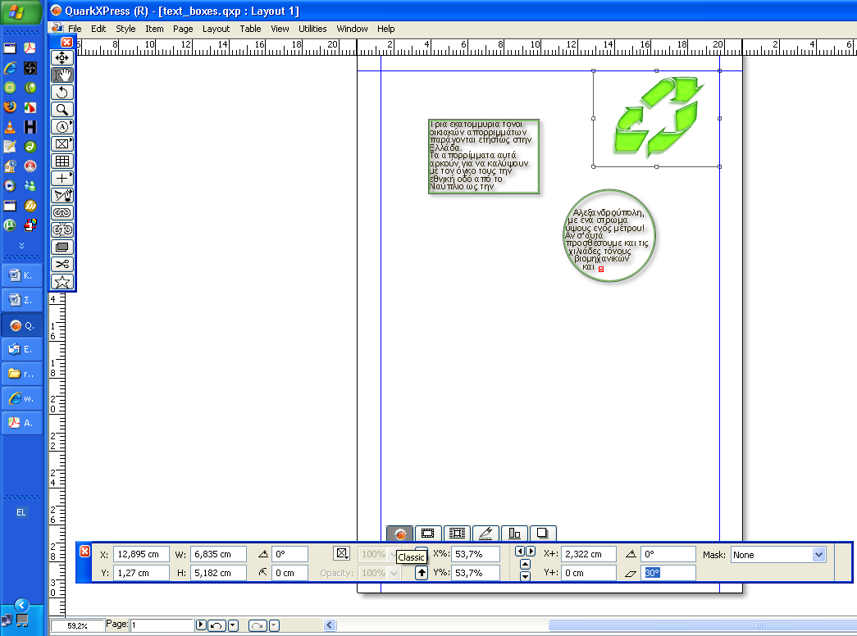Open the Item menu
Image resolution: width=857 pixels, height=636 pixels.
(x=154, y=29)
